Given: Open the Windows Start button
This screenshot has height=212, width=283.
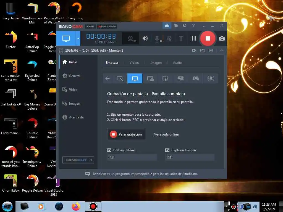Looking at the screenshot, I should point(7,206).
